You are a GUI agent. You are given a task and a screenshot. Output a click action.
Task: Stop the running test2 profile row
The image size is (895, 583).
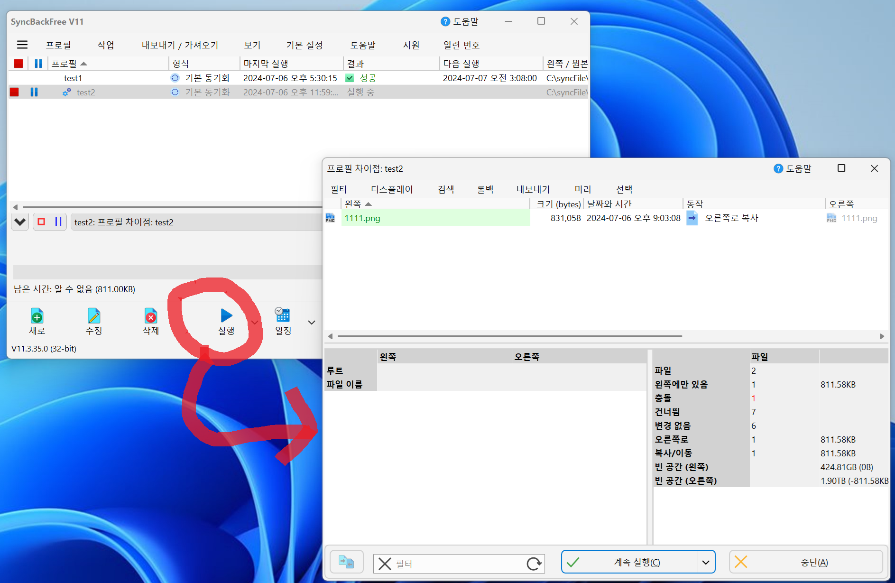pyautogui.click(x=14, y=92)
